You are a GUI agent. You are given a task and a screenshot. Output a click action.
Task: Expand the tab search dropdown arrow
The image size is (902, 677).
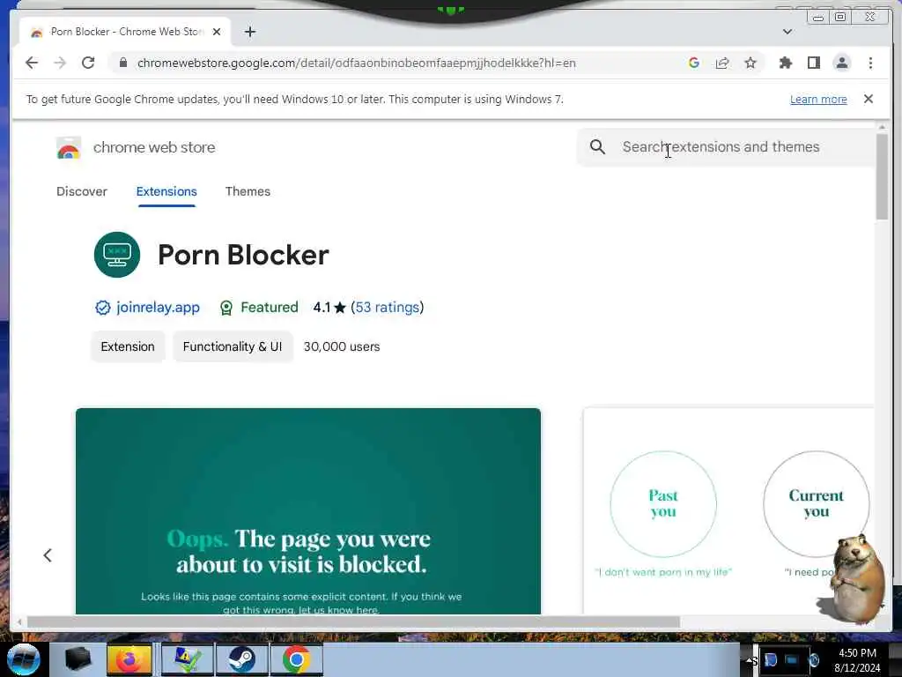point(787,32)
